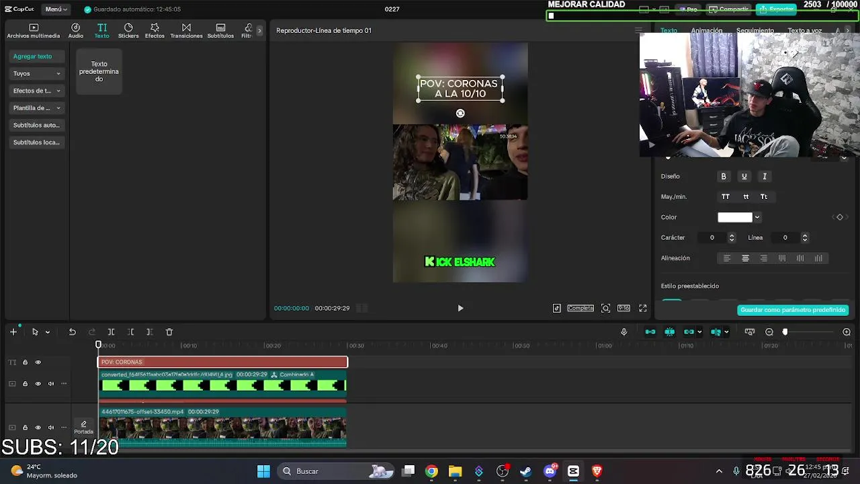Align text to the center

(x=745, y=258)
